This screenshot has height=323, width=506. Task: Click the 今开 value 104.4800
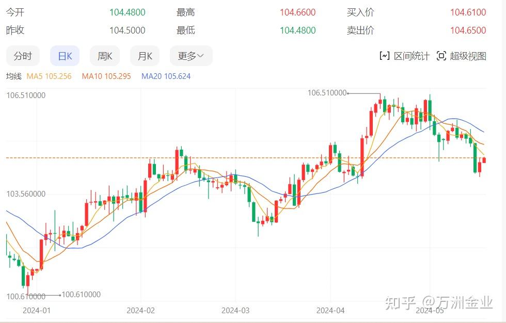click(127, 12)
